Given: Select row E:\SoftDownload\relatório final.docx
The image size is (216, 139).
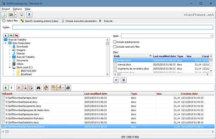Looking at the screenshot, I should [108, 118].
